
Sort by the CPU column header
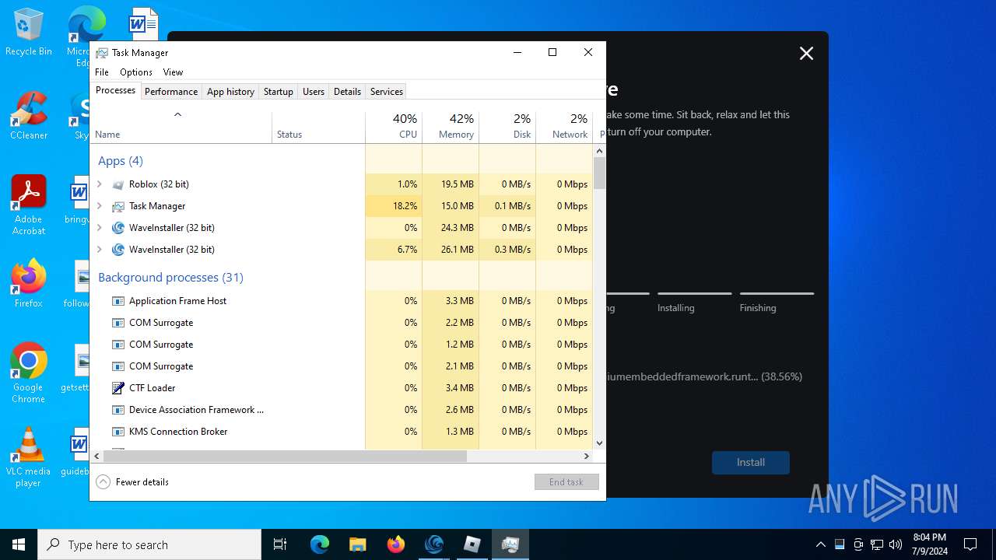click(394, 126)
